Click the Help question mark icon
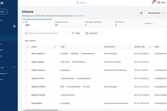This screenshot has height=111, width=167. click(159, 2)
